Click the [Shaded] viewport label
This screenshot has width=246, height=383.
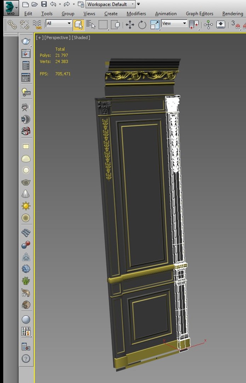[81, 38]
